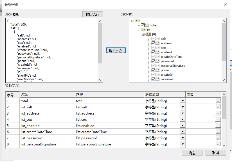Uncheck the total field checkbox

(x=143, y=25)
